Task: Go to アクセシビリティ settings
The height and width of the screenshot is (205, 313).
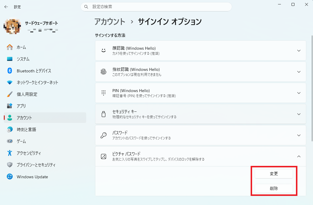Action: [x=45, y=153]
